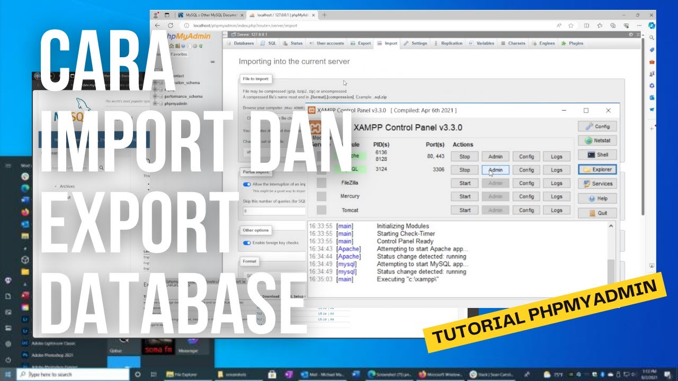The image size is (678, 381).
Task: Open the read aloud icon in address bar
Action: tap(558, 25)
